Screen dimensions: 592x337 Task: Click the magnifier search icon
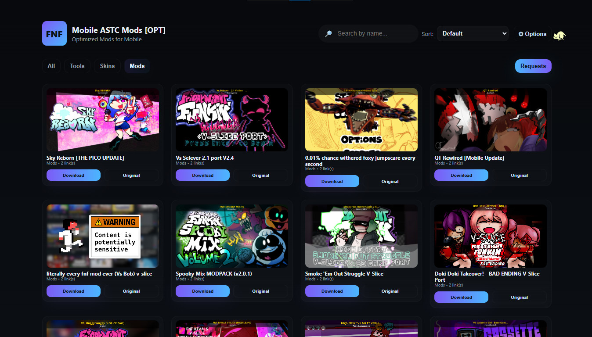point(328,34)
